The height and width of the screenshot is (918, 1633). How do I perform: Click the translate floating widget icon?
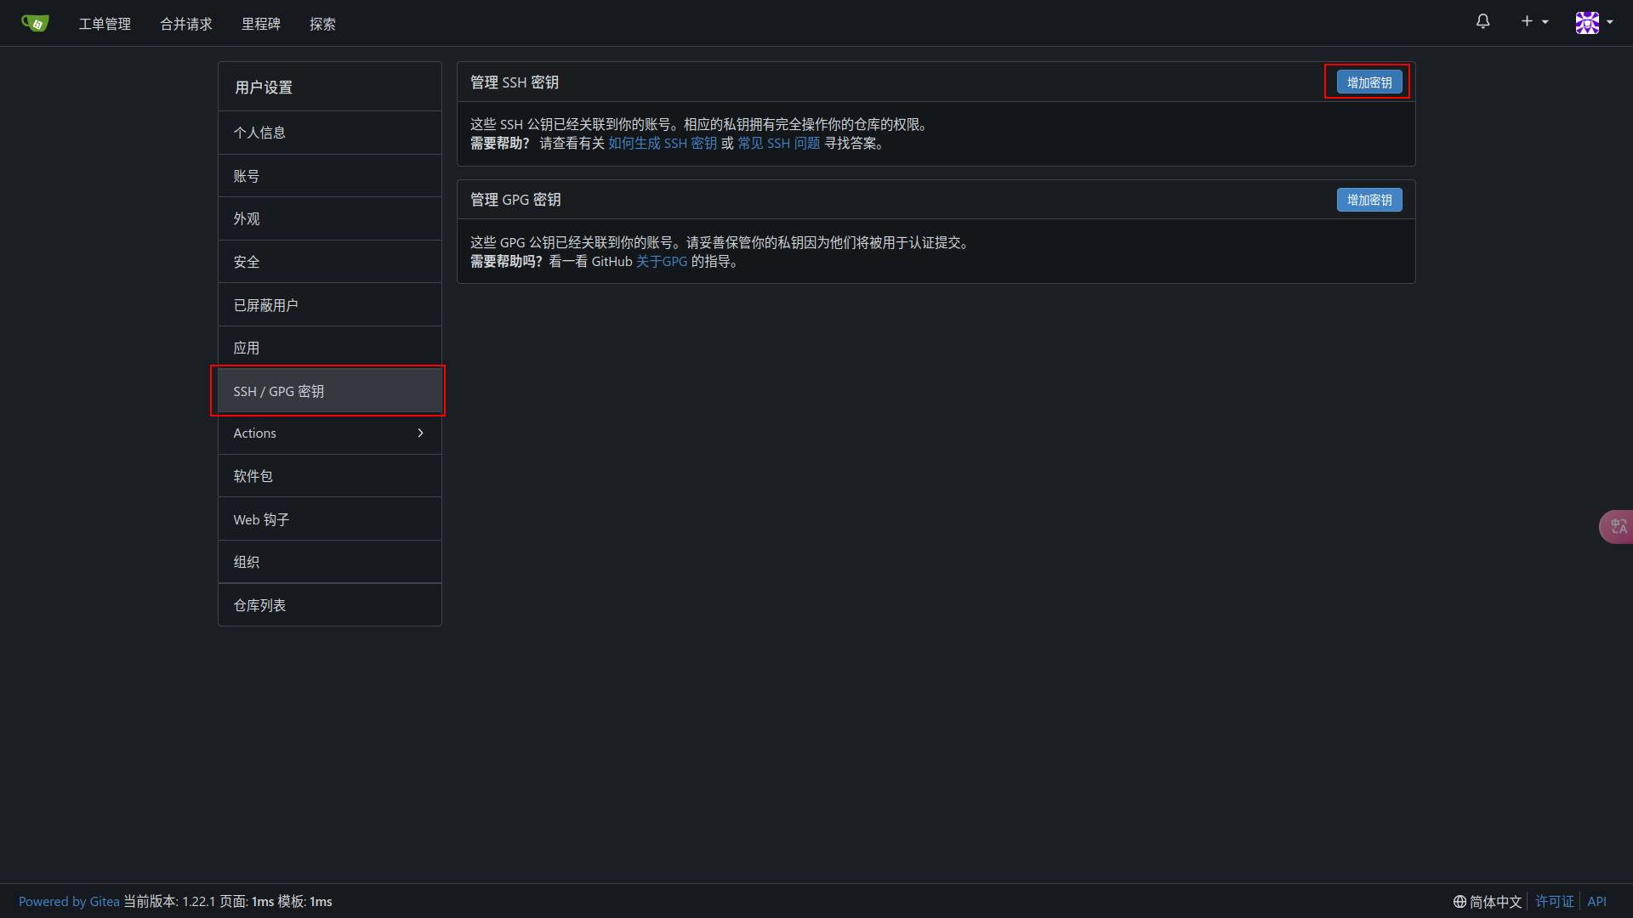(1618, 526)
